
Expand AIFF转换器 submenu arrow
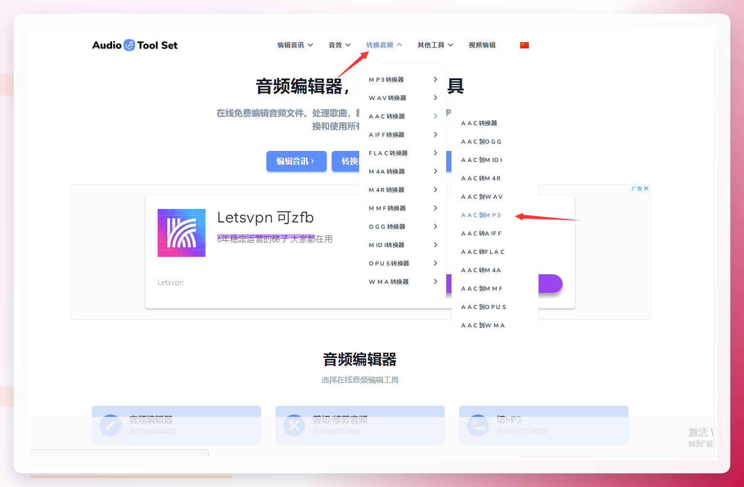[435, 134]
